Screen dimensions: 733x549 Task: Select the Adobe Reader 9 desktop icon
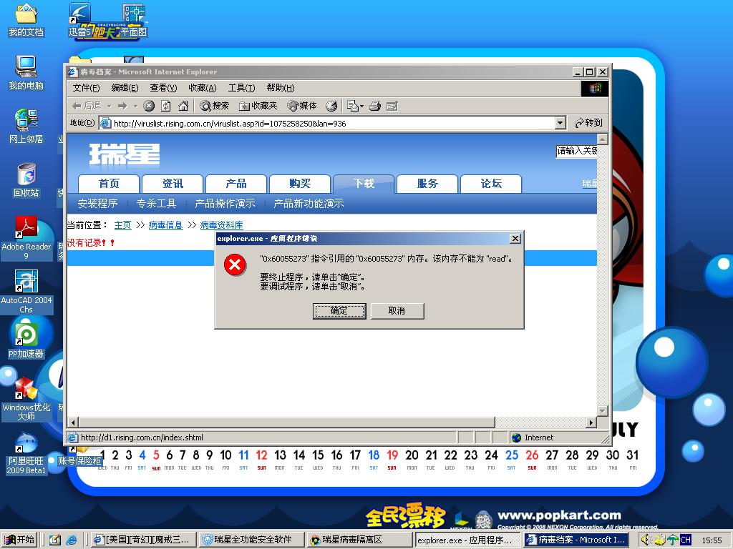(26, 238)
